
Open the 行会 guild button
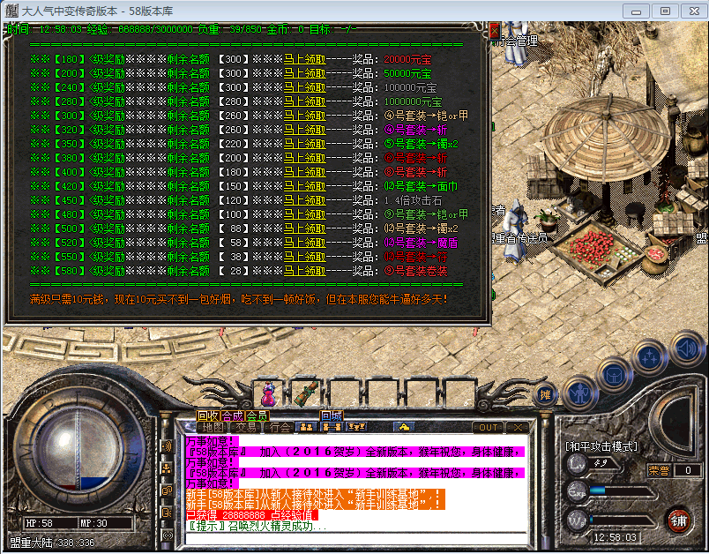coord(280,427)
